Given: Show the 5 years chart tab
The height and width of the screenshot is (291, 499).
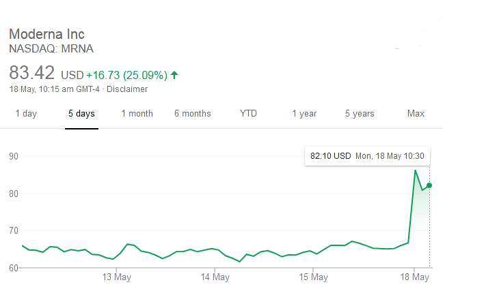Looking at the screenshot, I should (360, 114).
